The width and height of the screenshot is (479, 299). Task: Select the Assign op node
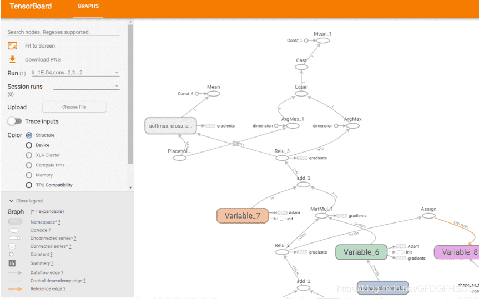pyautogui.click(x=428, y=216)
